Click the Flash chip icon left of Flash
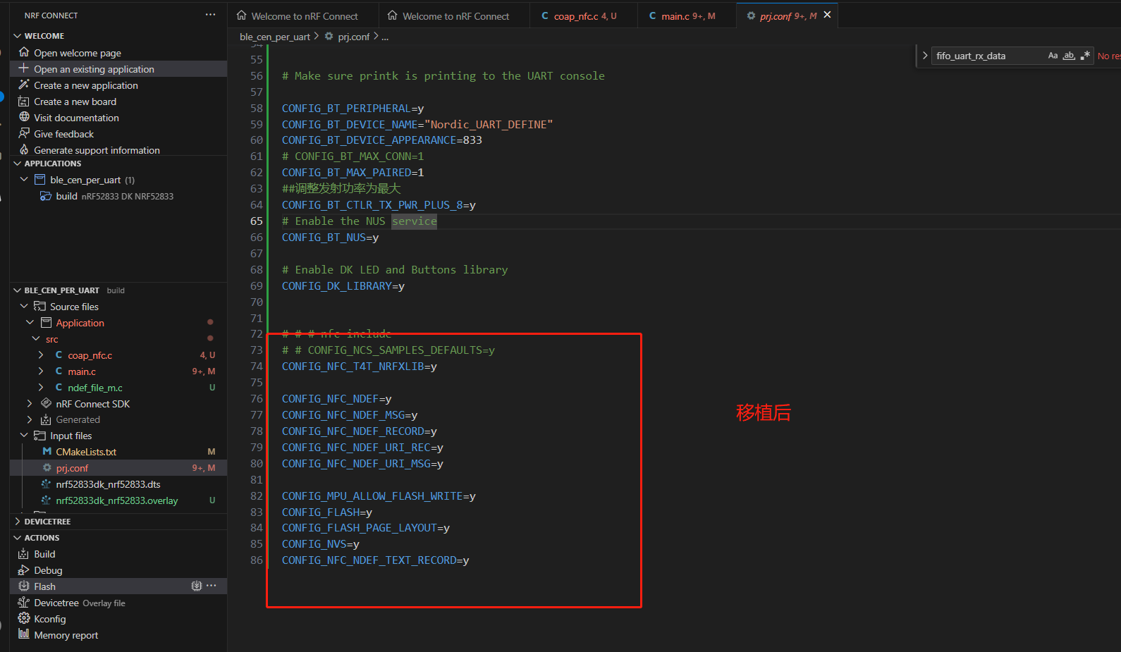 24,586
